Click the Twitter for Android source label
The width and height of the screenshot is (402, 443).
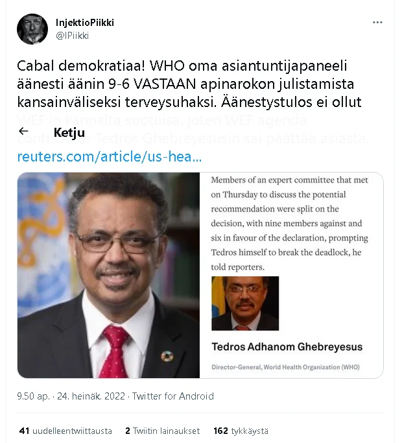pyautogui.click(x=173, y=396)
